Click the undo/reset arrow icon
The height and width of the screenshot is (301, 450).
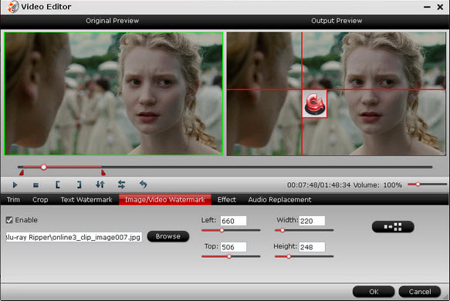click(x=144, y=184)
